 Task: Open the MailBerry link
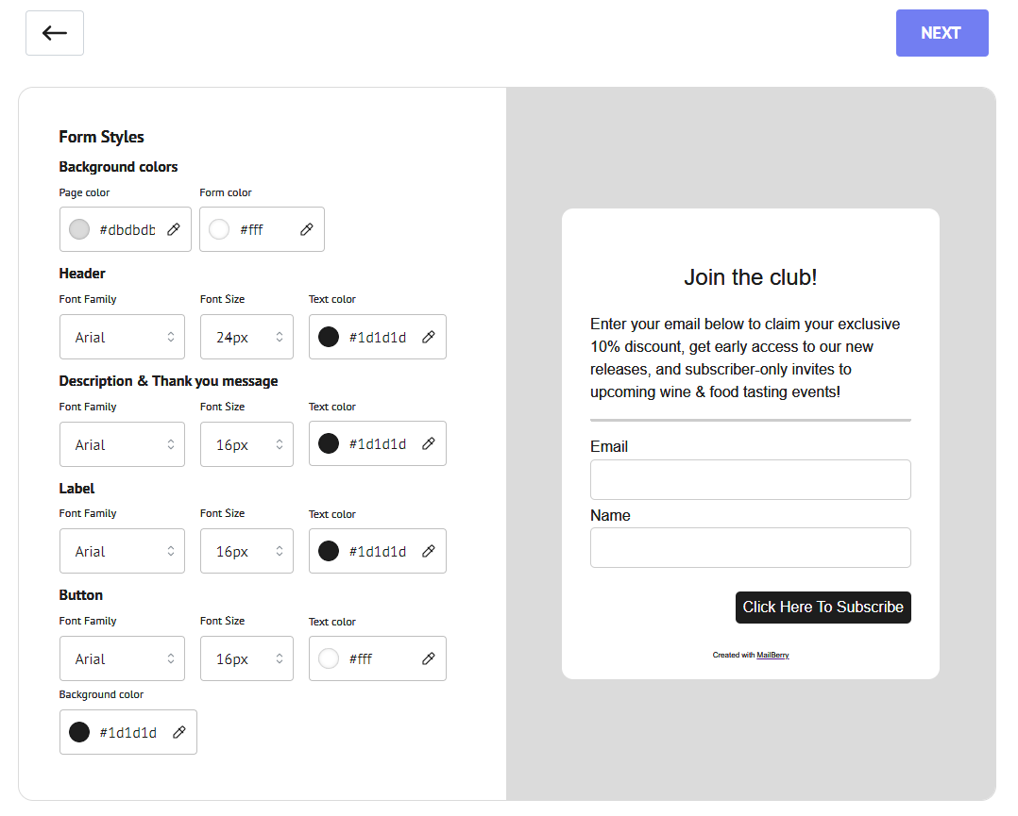coord(772,655)
